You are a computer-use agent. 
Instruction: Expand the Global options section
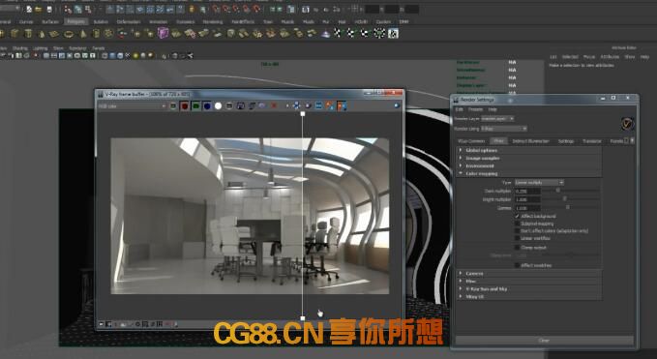pyautogui.click(x=528, y=150)
